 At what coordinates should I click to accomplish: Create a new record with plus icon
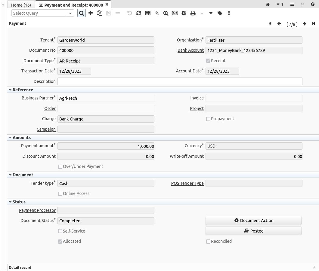click(91, 13)
